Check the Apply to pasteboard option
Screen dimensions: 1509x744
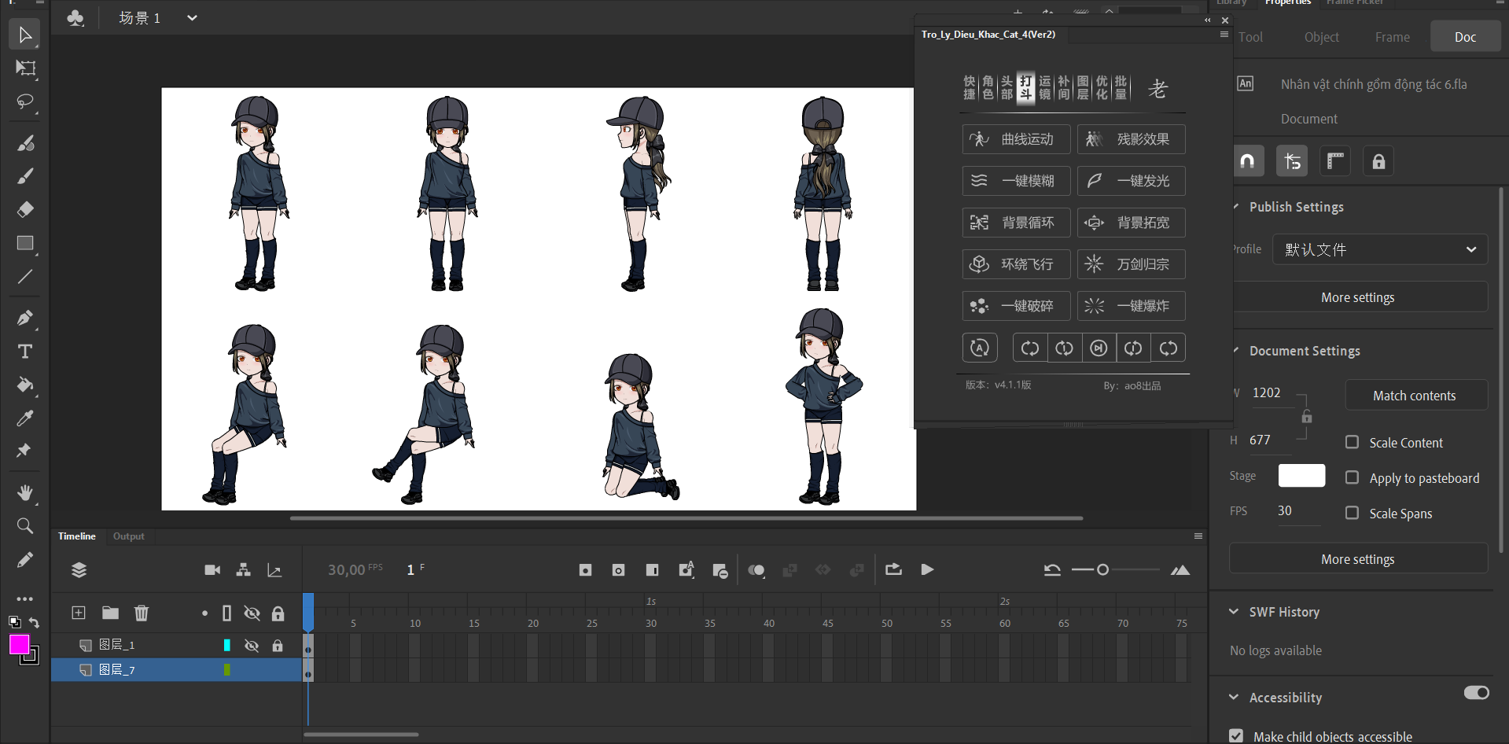pyautogui.click(x=1352, y=478)
